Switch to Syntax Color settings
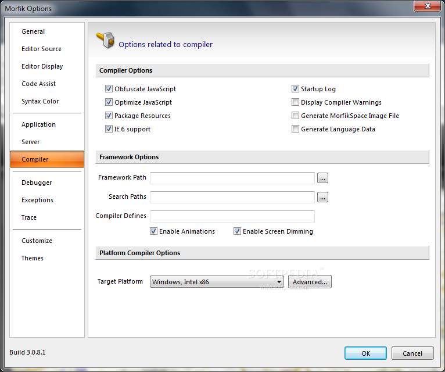The height and width of the screenshot is (372, 445). click(x=40, y=101)
